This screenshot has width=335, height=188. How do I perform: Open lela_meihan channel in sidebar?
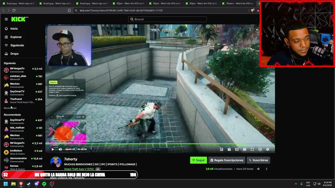[x=23, y=129]
